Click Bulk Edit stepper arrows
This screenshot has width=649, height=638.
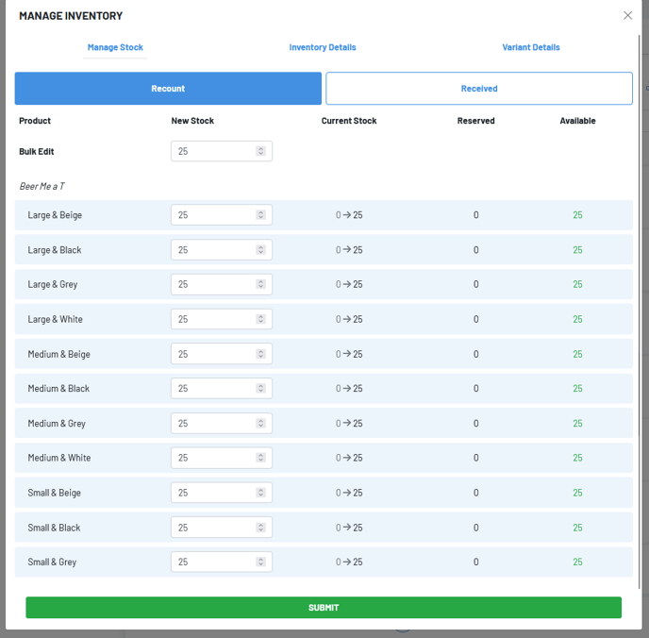tap(260, 151)
